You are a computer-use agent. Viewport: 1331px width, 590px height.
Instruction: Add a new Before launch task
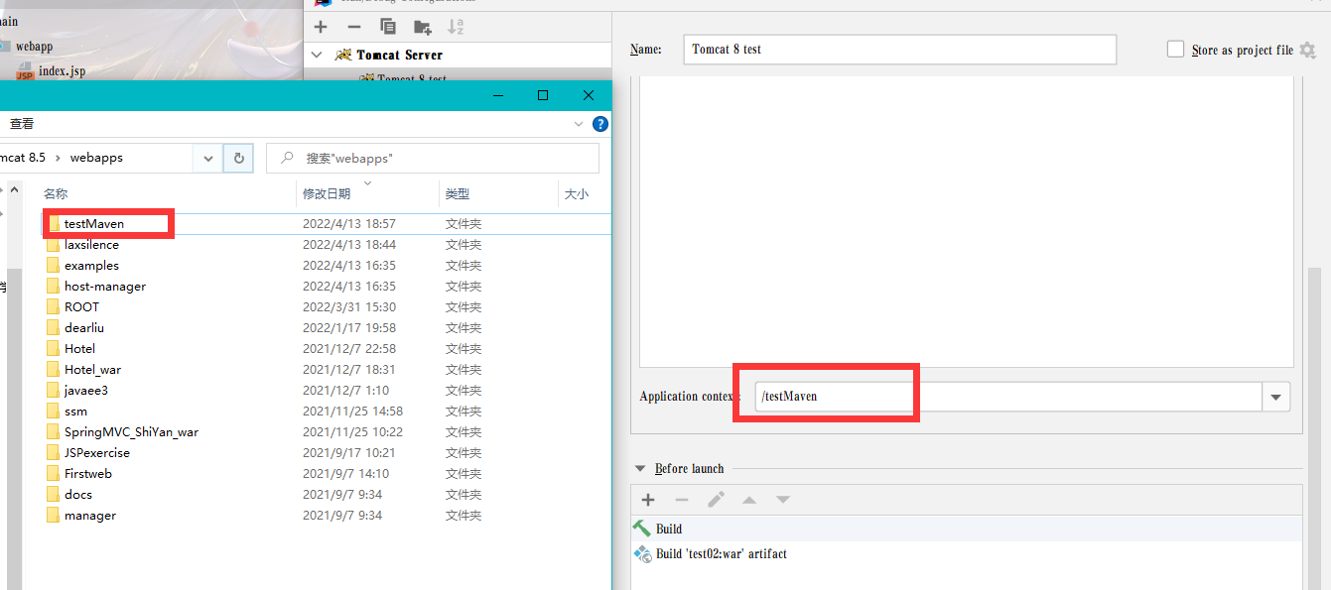click(648, 500)
